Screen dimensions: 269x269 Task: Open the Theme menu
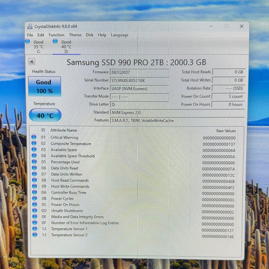(x=75, y=35)
